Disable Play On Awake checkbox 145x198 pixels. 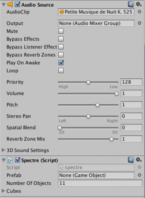(61, 63)
